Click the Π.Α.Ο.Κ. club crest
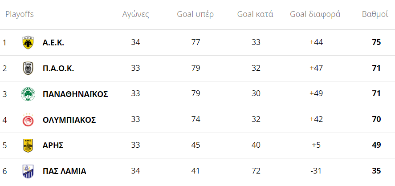395x186 pixels. [x=28, y=68]
